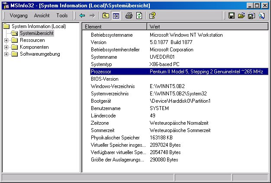Expand the Softwareumgebung tree node
This screenshot has width=271, height=183.
(x=6, y=54)
